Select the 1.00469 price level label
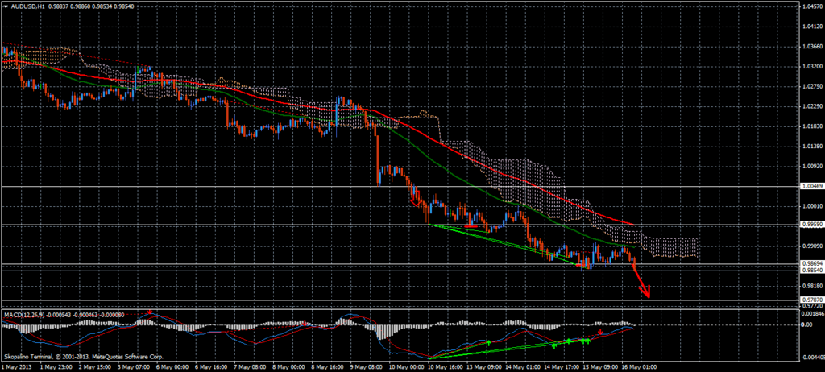825x372 pixels. pyautogui.click(x=810, y=186)
